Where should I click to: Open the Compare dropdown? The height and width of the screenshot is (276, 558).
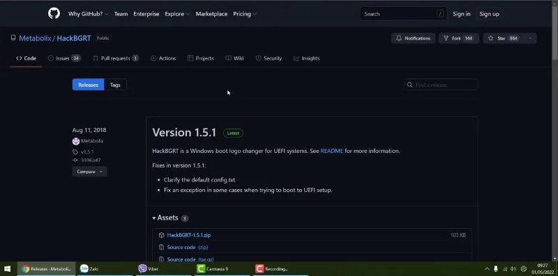(90, 172)
